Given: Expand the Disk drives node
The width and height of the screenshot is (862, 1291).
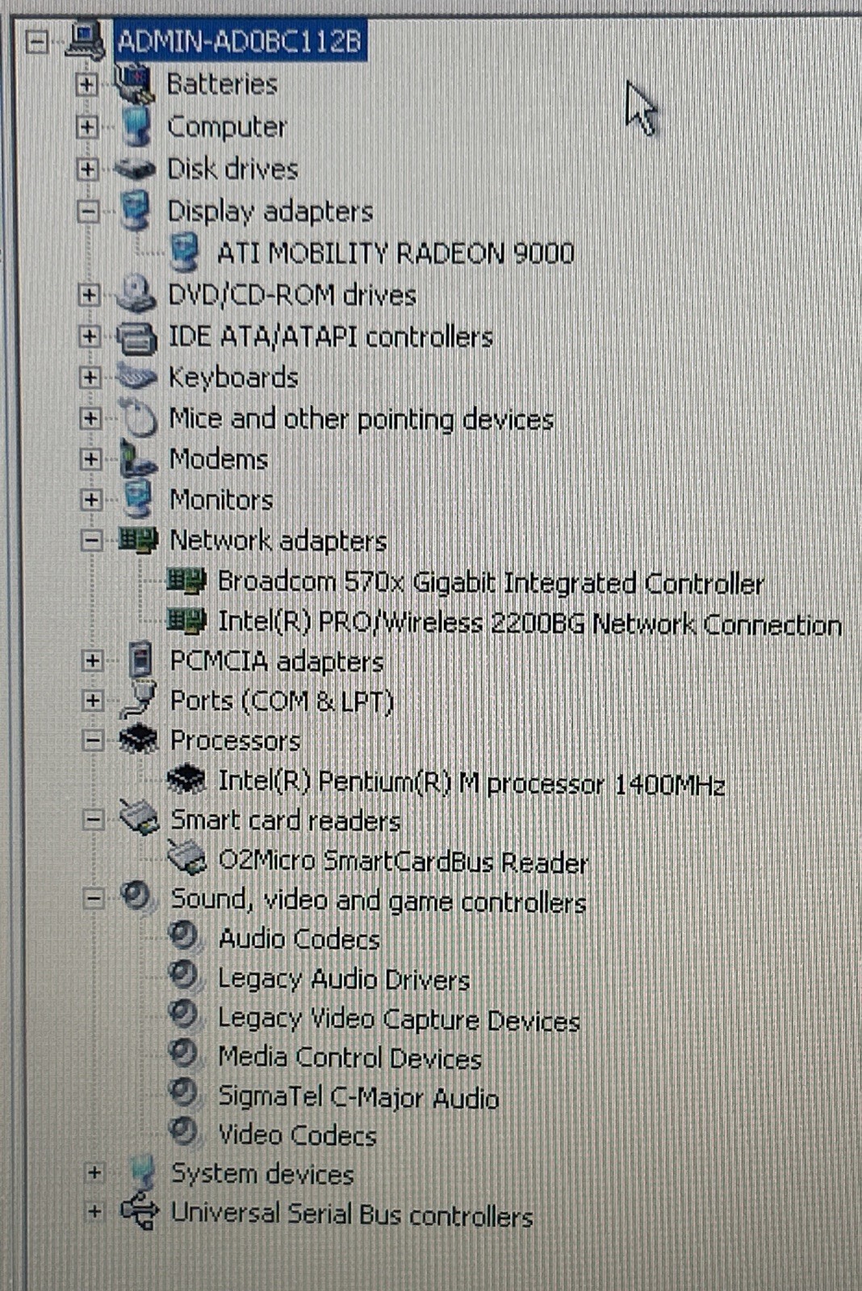Looking at the screenshot, I should (x=87, y=169).
